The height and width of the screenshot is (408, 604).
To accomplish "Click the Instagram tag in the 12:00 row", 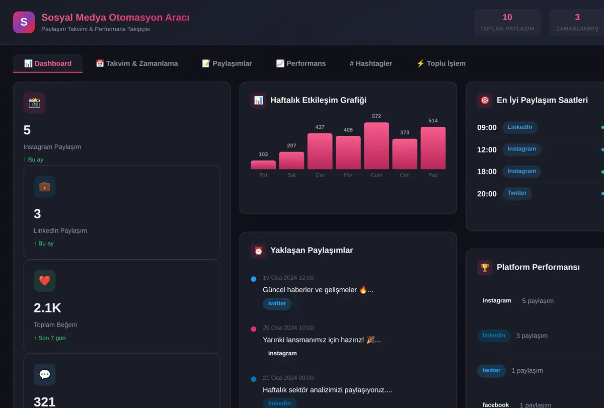I will click(x=522, y=149).
